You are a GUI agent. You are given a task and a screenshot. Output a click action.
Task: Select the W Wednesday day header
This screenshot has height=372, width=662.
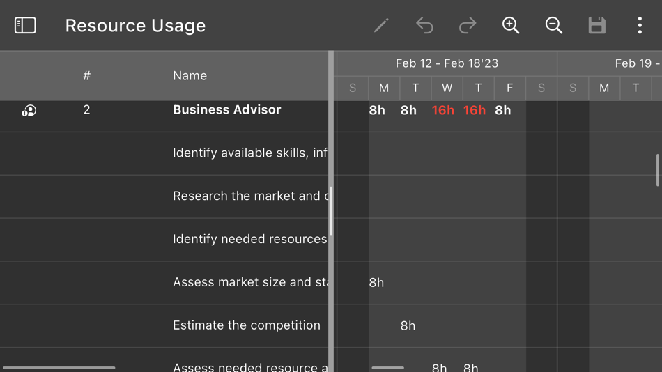(447, 88)
